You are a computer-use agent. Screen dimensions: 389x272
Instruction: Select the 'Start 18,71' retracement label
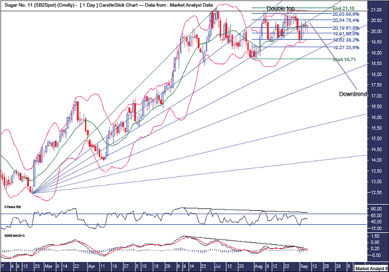[x=344, y=59]
